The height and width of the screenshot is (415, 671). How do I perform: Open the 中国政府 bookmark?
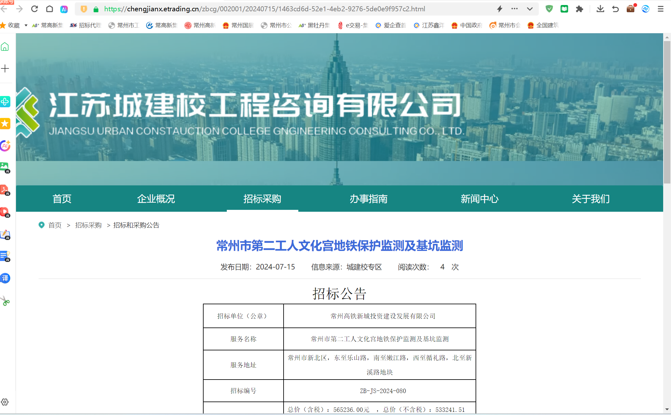[x=467, y=25]
